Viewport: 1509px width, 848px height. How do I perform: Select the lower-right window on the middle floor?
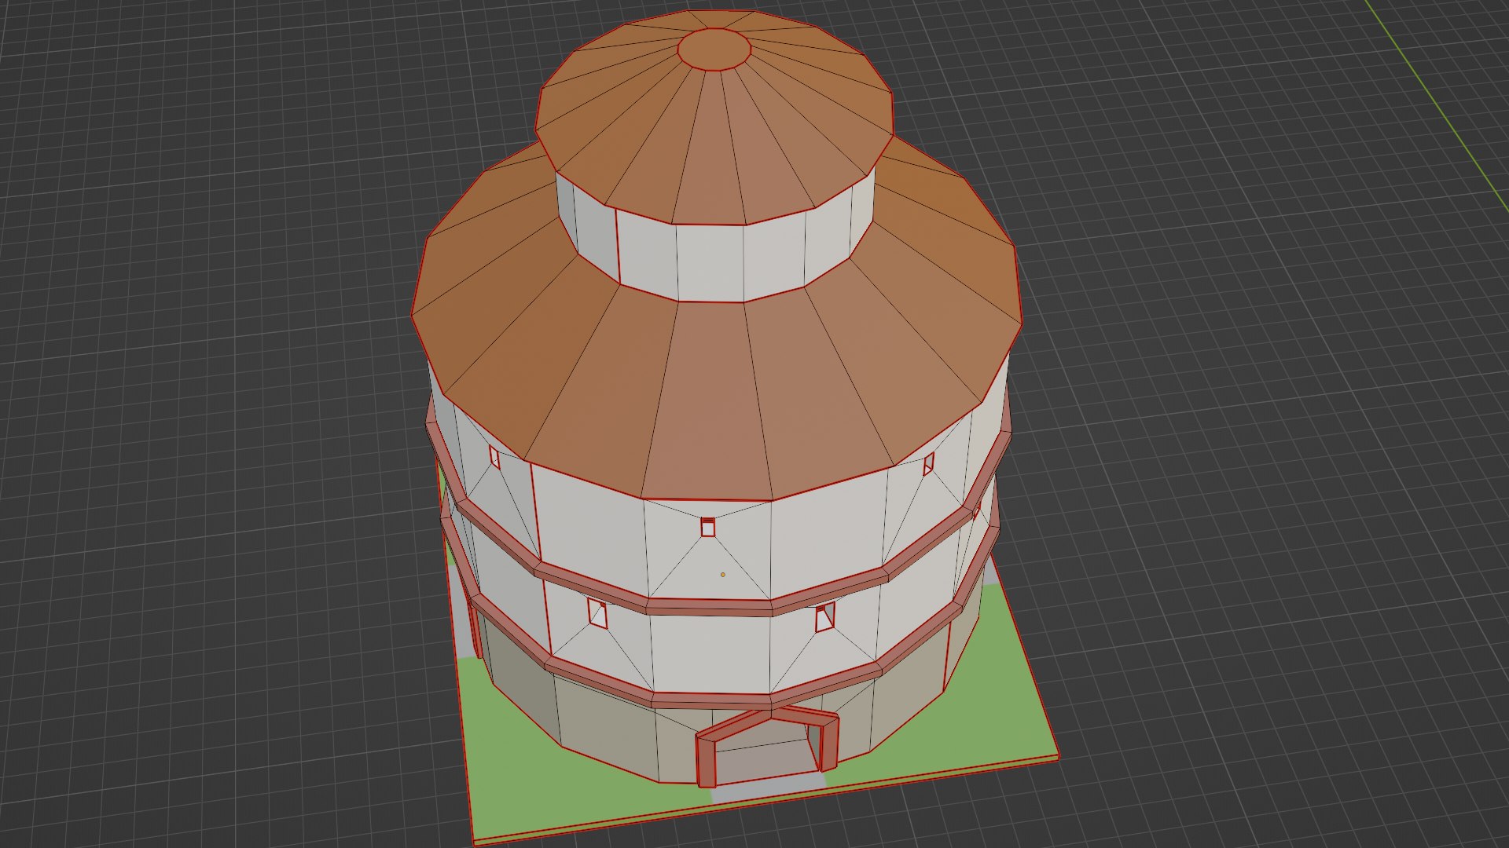click(824, 617)
